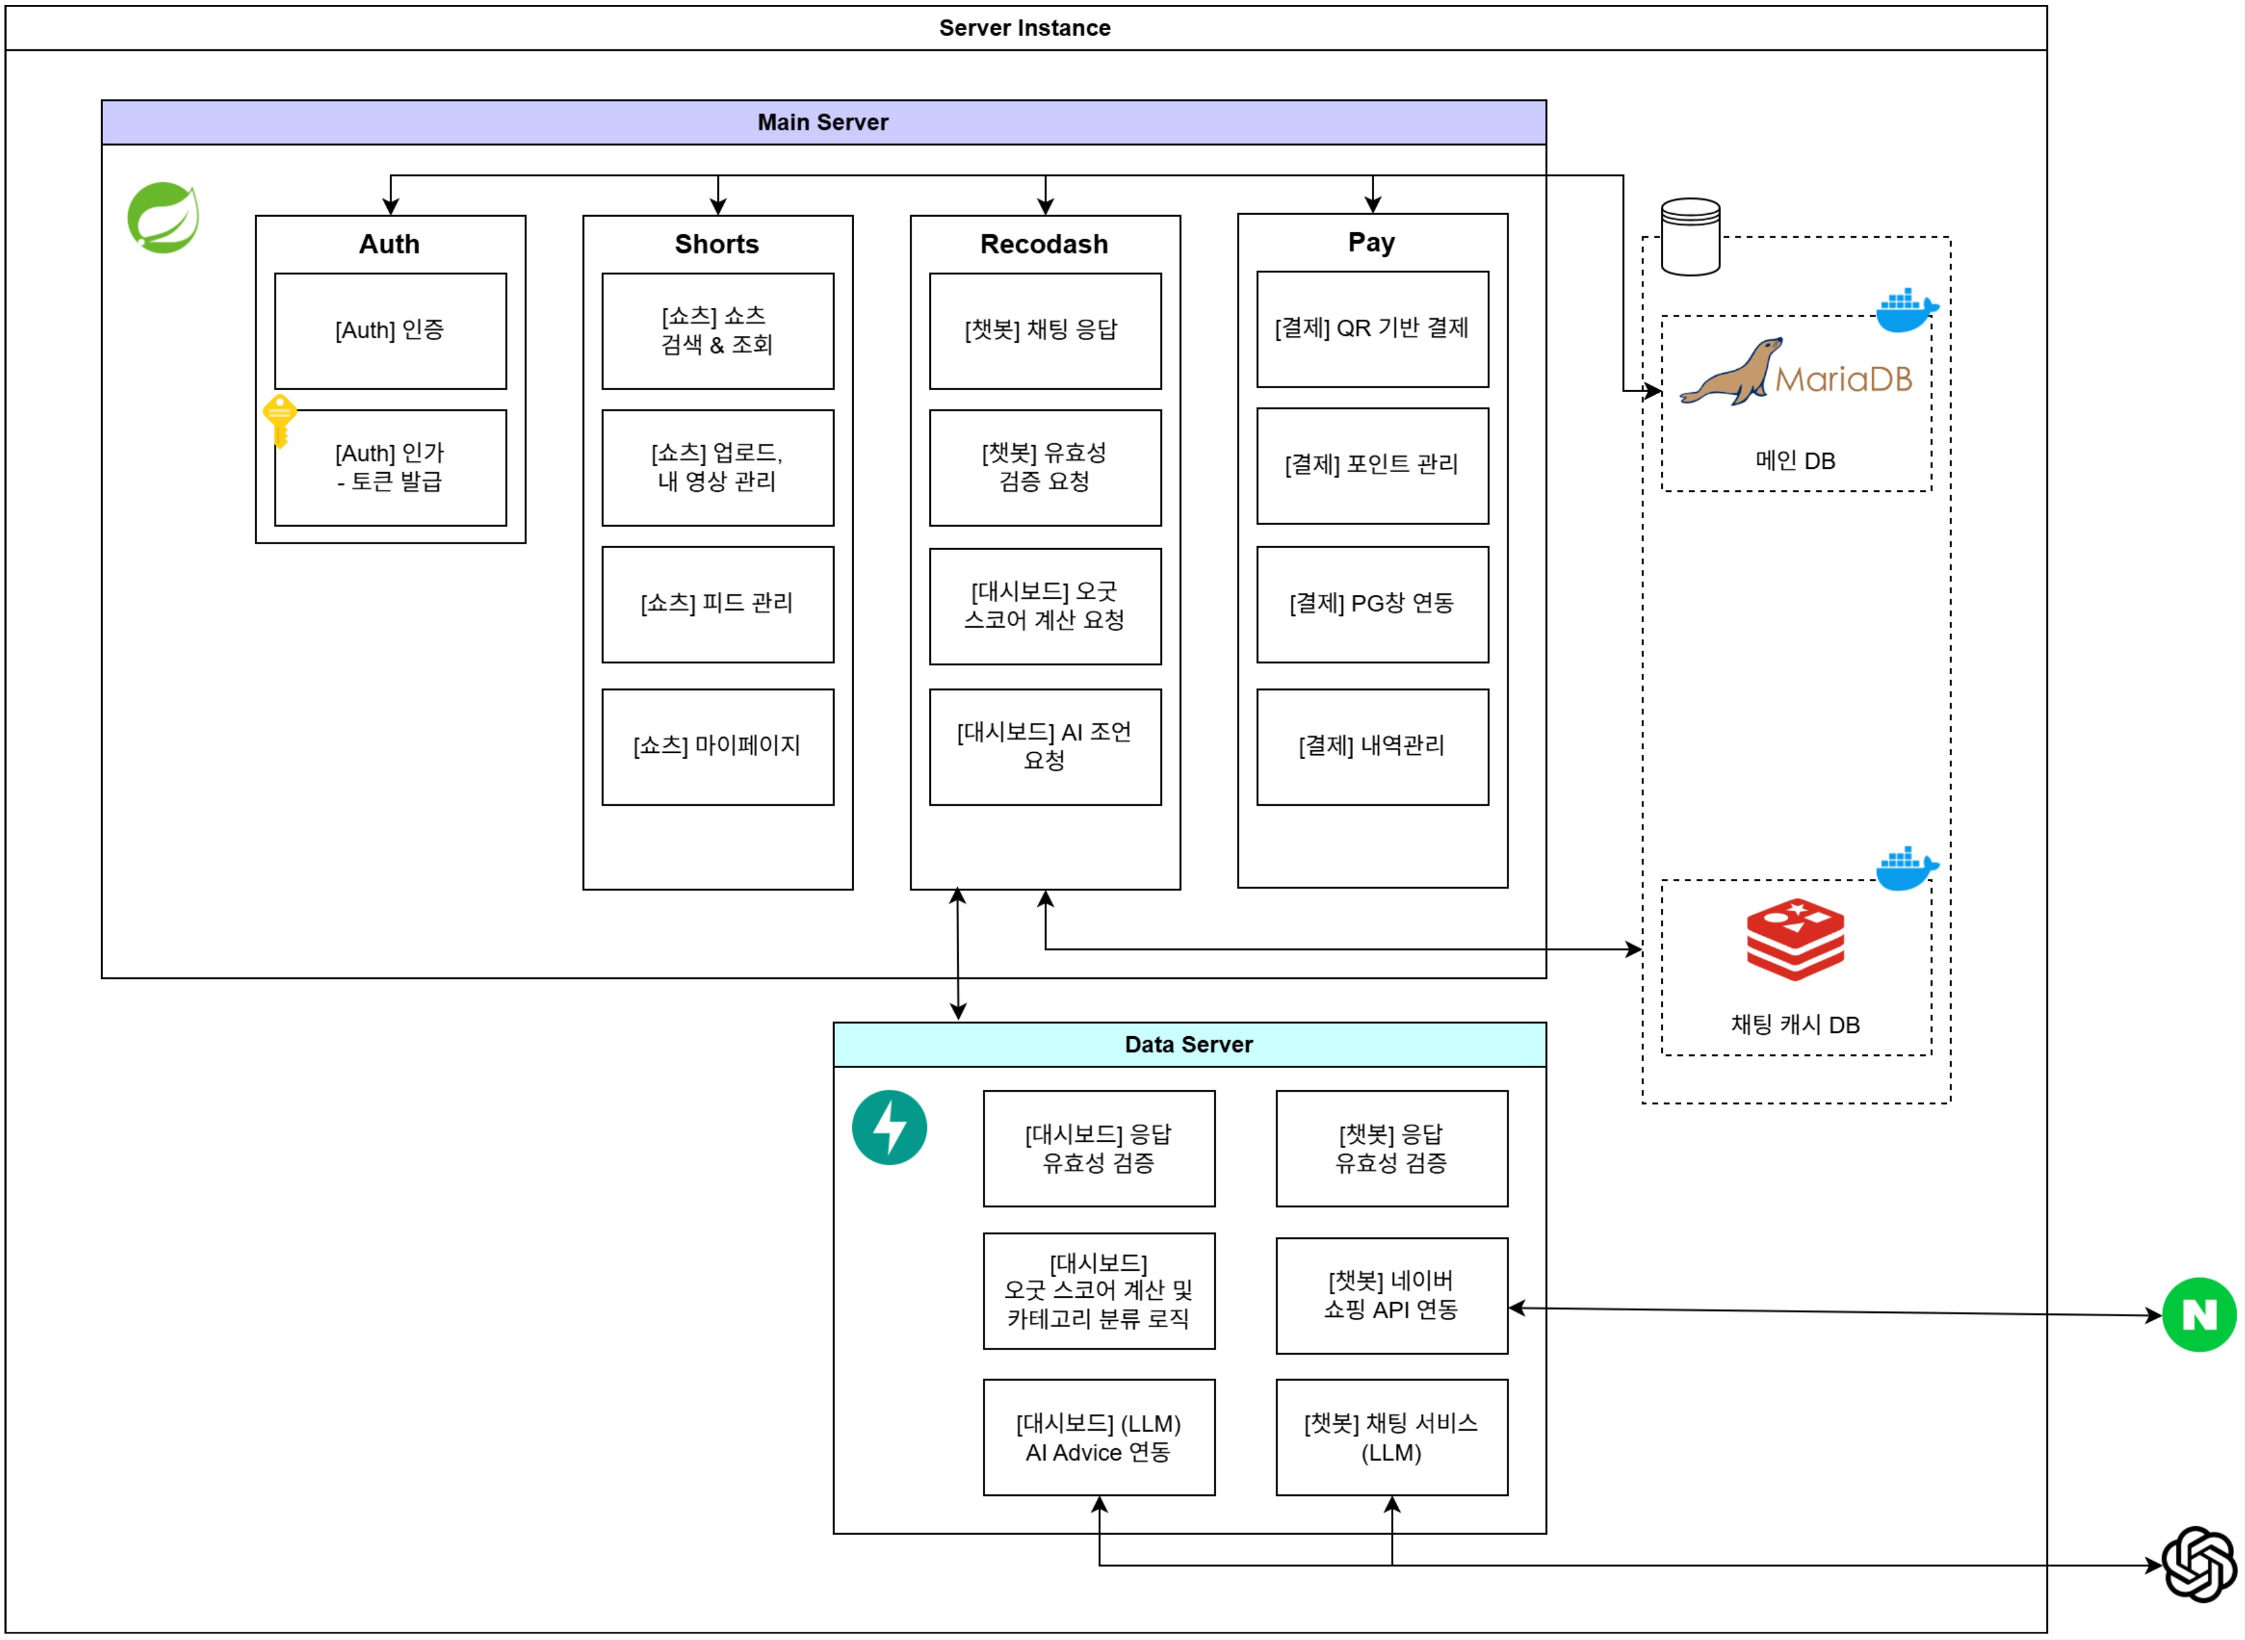Select the yellow key icon

(279, 419)
